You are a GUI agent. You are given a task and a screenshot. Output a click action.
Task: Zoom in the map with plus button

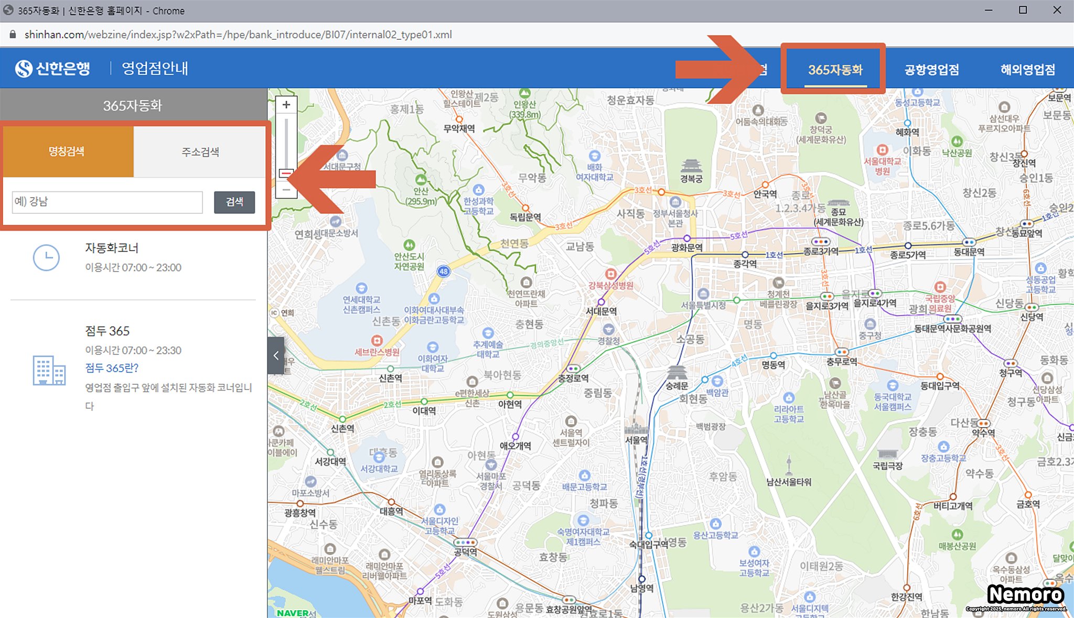coord(286,105)
